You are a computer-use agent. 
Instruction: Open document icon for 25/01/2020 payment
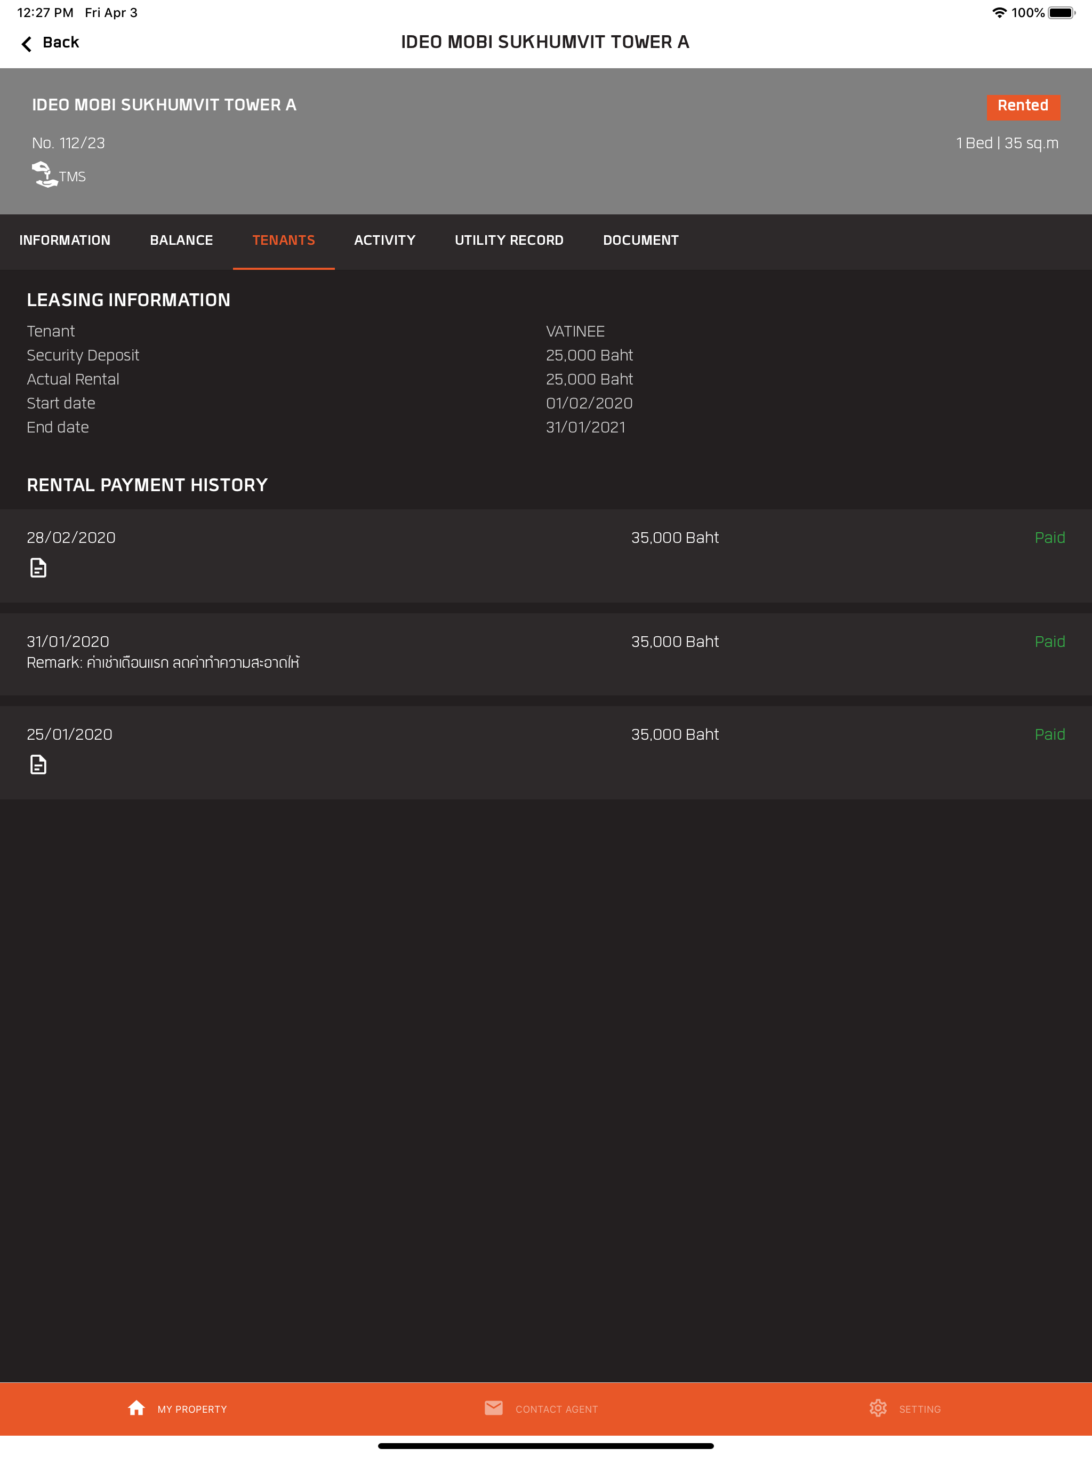click(38, 764)
